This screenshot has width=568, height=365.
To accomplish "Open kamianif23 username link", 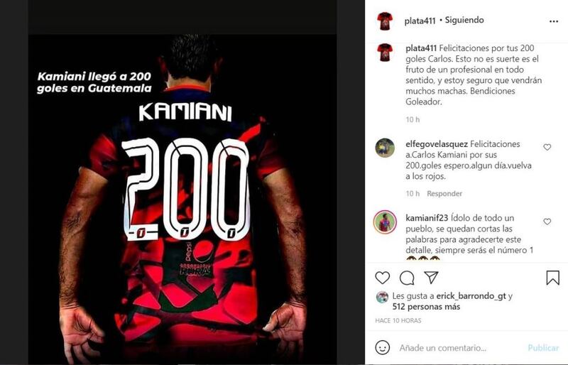I will pos(427,218).
